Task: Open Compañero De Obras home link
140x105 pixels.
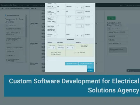Action: click(9, 5)
